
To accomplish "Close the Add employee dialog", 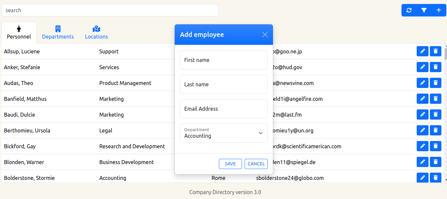I will coord(265,35).
